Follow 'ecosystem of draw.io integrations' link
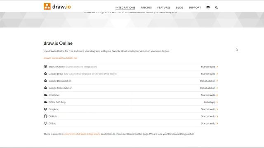 point(82,134)
